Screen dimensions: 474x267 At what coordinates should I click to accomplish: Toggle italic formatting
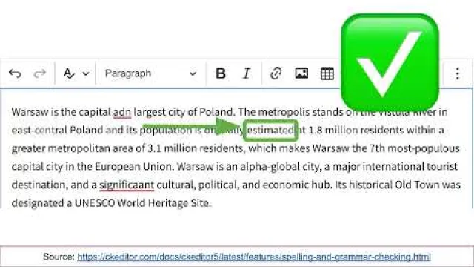coord(247,73)
